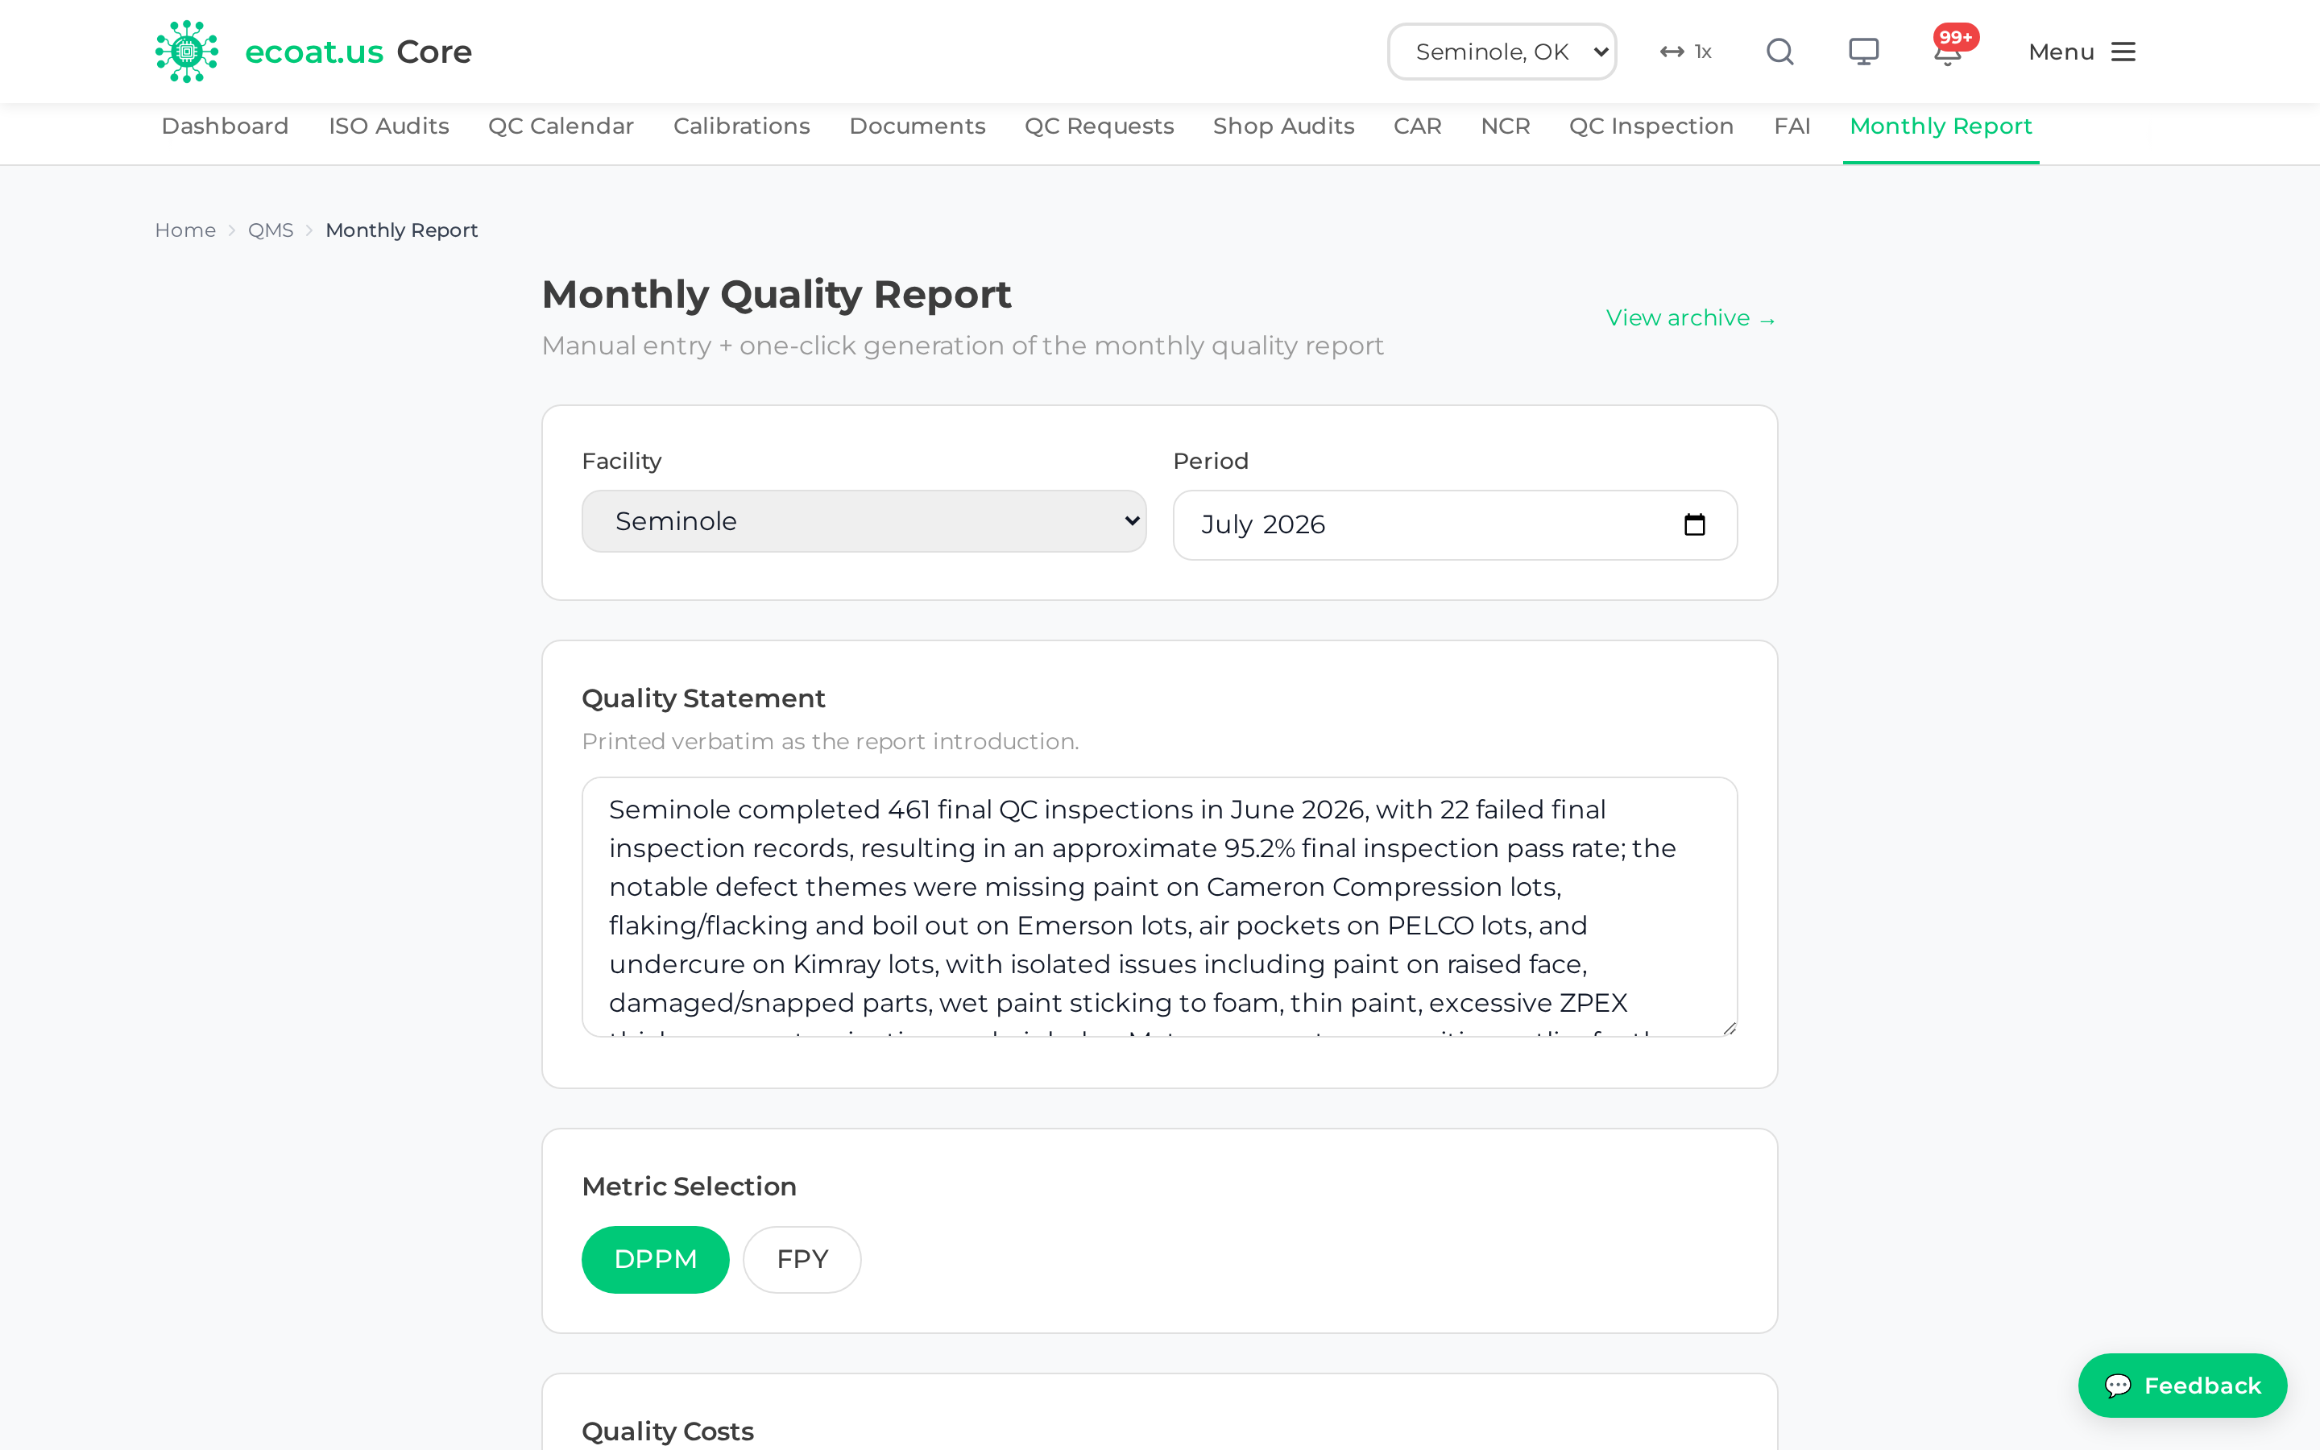The height and width of the screenshot is (1450, 2320).
Task: Select the FPY metric pill
Action: [x=802, y=1259]
